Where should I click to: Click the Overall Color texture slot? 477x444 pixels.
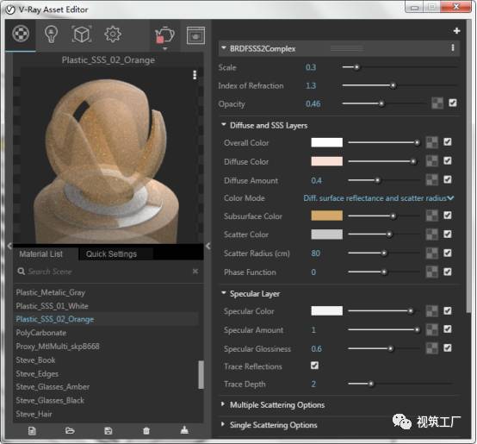[x=432, y=142]
